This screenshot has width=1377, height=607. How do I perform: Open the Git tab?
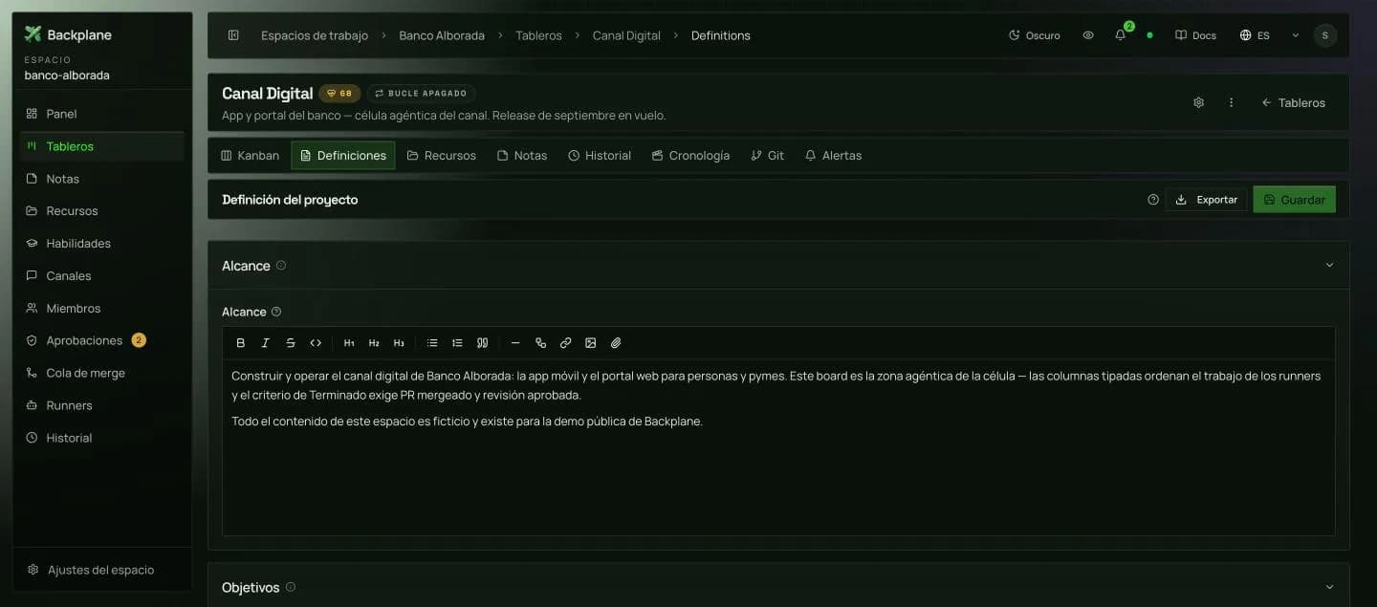(x=768, y=155)
